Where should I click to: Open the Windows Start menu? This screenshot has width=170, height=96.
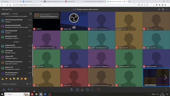pos(2,94)
